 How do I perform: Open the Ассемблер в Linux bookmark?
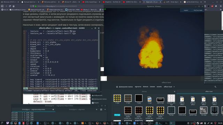[18, 10]
